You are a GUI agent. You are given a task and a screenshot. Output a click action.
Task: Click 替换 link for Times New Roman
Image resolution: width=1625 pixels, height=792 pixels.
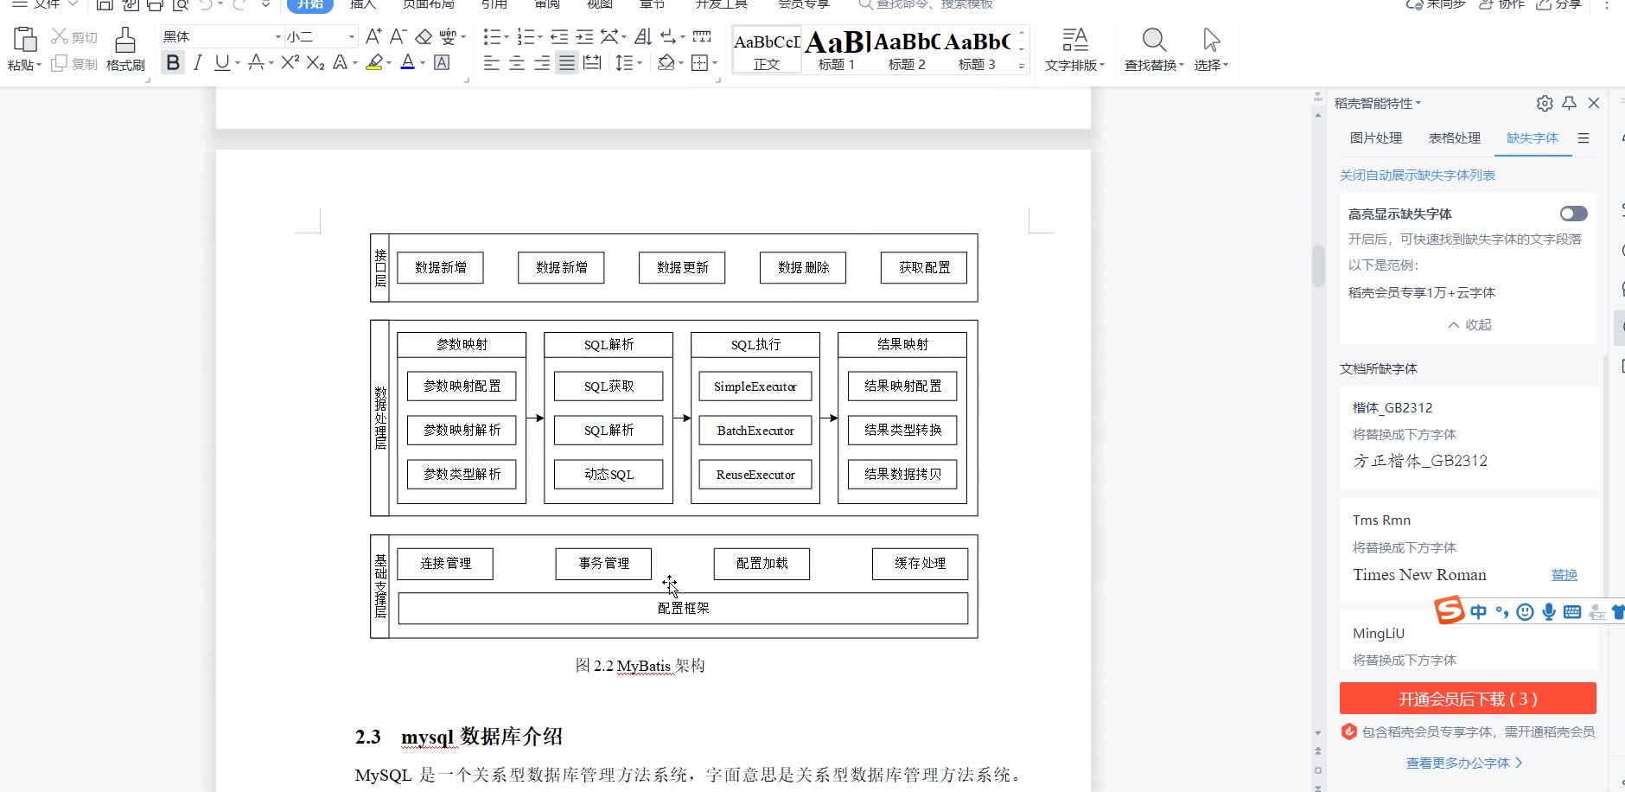point(1564,575)
